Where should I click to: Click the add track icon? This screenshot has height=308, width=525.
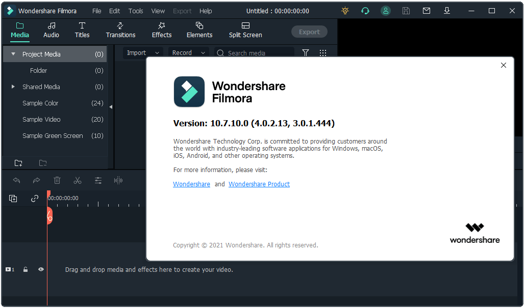click(x=13, y=199)
